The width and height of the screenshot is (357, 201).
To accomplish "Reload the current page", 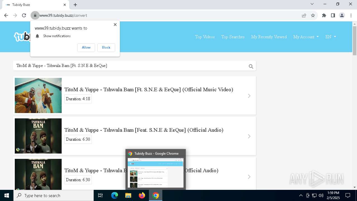I will point(24,15).
